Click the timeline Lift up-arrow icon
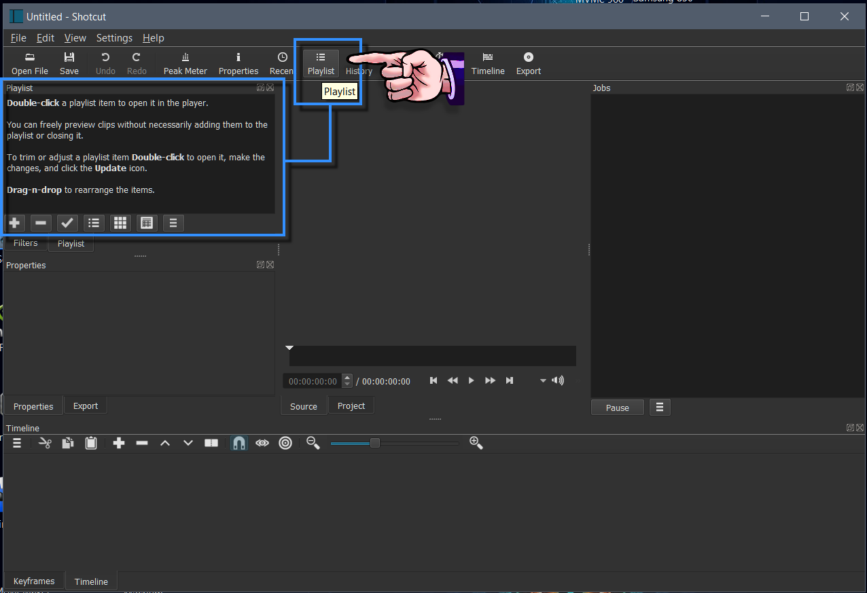This screenshot has height=593, width=867. tap(165, 443)
